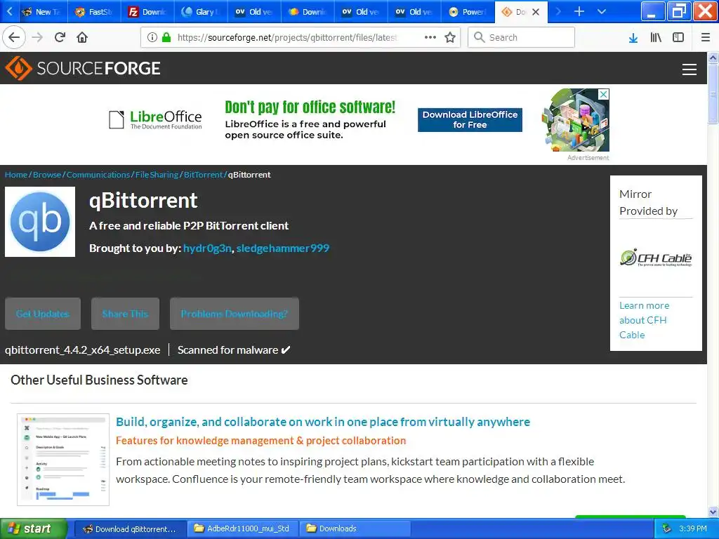Switch to the FastStone tab
Screen dimensions: 719x539
pyautogui.click(x=94, y=12)
